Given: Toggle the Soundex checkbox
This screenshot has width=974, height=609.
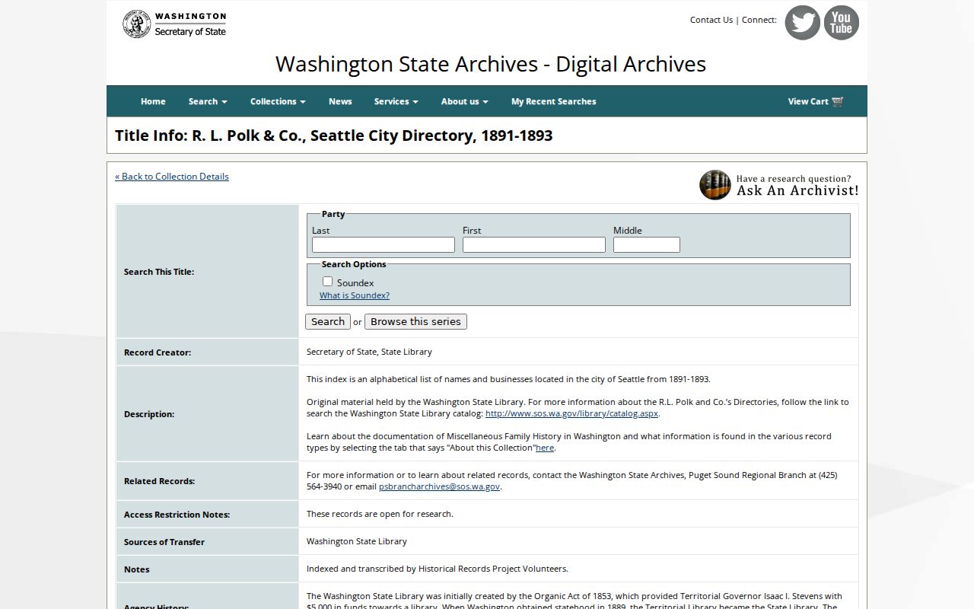Looking at the screenshot, I should click(327, 282).
